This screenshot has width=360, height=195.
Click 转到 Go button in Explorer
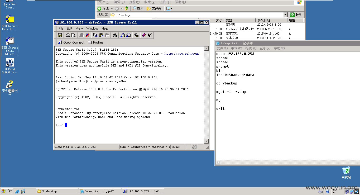[296, 15]
